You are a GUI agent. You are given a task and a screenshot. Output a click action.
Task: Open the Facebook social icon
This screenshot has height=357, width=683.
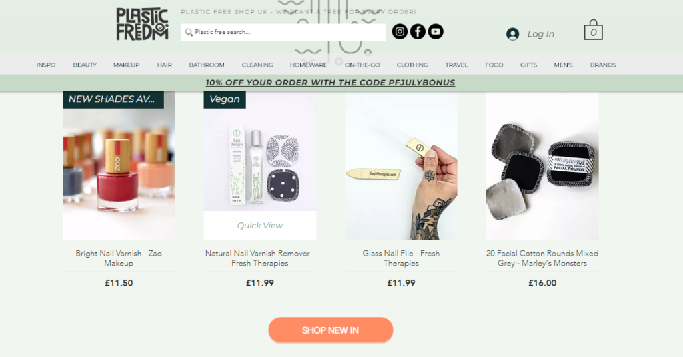click(418, 31)
